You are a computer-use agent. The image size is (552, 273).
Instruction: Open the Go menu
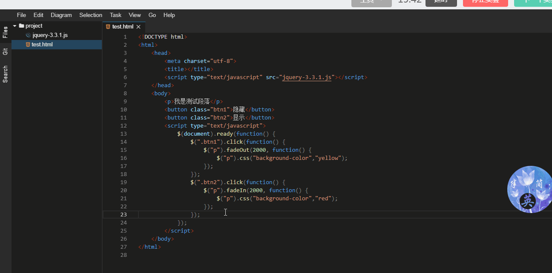tap(152, 15)
